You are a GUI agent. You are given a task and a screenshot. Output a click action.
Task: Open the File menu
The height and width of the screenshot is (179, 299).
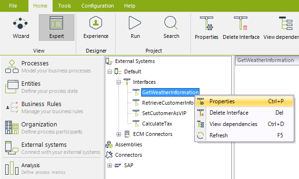coord(13,6)
